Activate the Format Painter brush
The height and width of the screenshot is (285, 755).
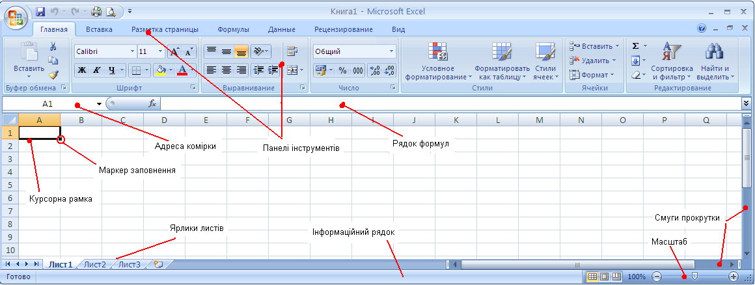pyautogui.click(x=53, y=74)
